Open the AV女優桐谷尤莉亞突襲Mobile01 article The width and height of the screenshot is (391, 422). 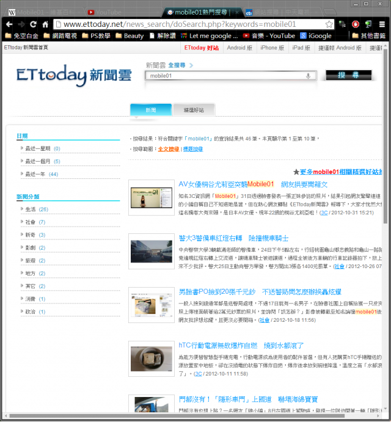[253, 184]
